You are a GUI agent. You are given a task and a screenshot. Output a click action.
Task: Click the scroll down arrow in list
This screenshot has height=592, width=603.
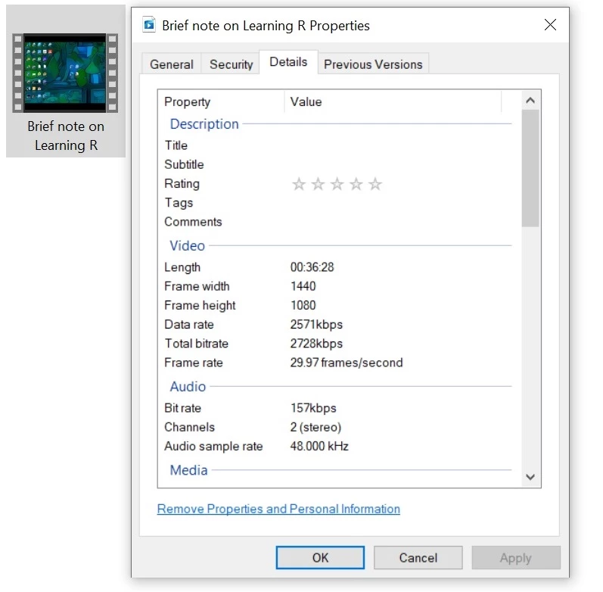pos(530,477)
